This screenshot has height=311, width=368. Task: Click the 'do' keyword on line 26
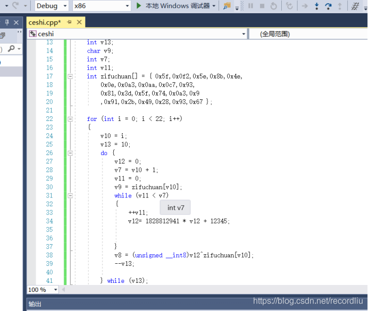pos(104,153)
